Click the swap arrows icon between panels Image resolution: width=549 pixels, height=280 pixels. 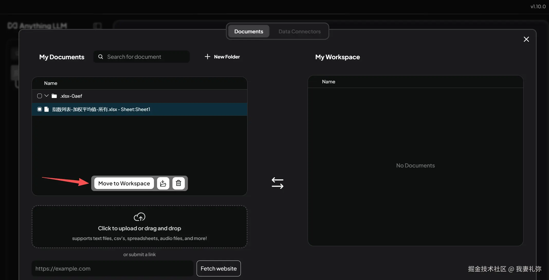point(277,183)
